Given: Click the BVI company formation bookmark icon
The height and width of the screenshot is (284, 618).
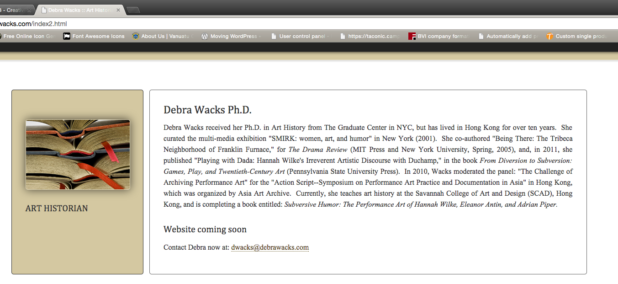Looking at the screenshot, I should point(412,36).
